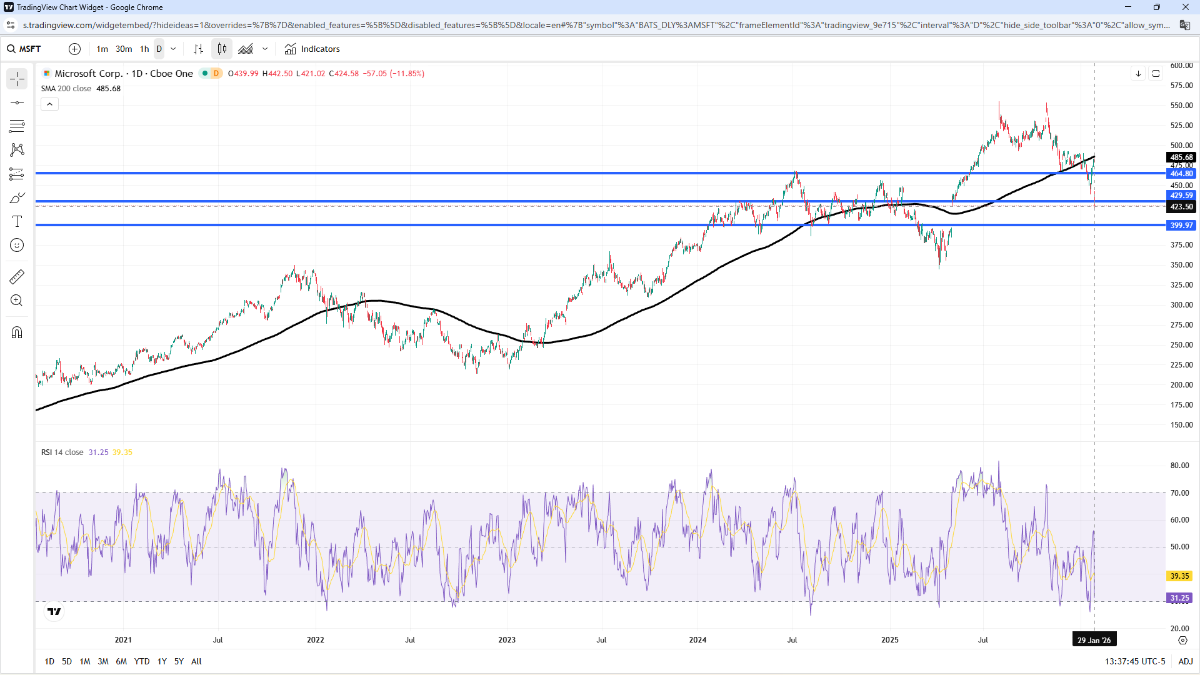Viewport: 1200px width, 675px height.
Task: Toggle magnet mode for drawings
Action: [17, 332]
